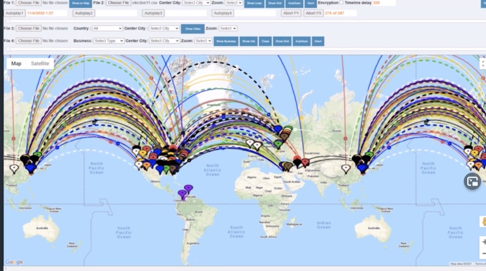Click the lower timeline slider handle
486x271 pixels.
(8, 49)
